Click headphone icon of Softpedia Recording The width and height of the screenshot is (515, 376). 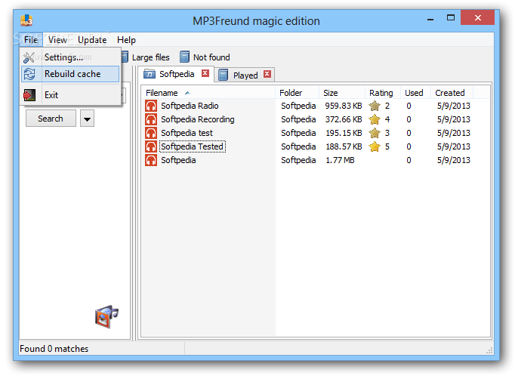[x=151, y=119]
